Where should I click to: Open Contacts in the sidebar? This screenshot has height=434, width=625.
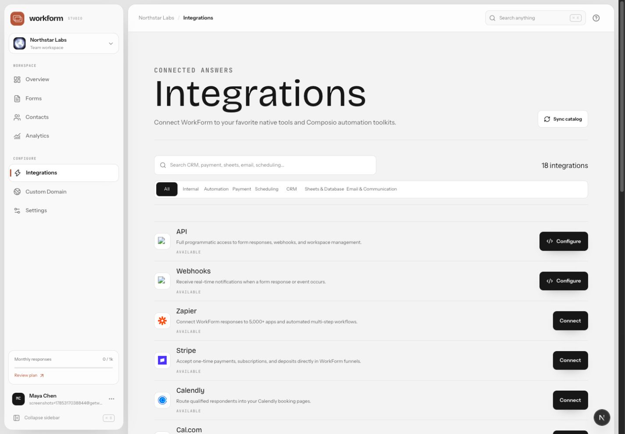pyautogui.click(x=64, y=117)
